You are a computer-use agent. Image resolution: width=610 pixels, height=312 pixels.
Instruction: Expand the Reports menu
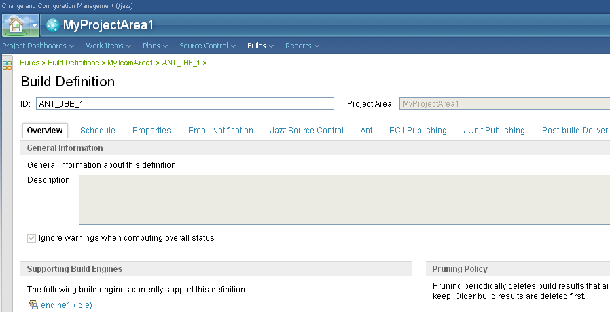tap(302, 46)
